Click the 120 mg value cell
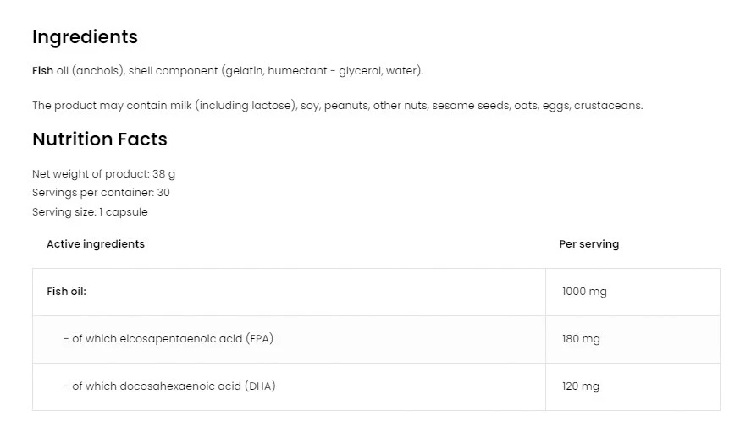The image size is (751, 443). (581, 386)
